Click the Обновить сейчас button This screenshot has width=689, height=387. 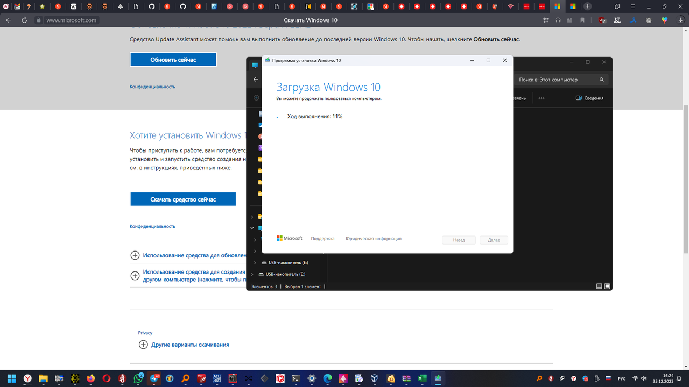(173, 60)
